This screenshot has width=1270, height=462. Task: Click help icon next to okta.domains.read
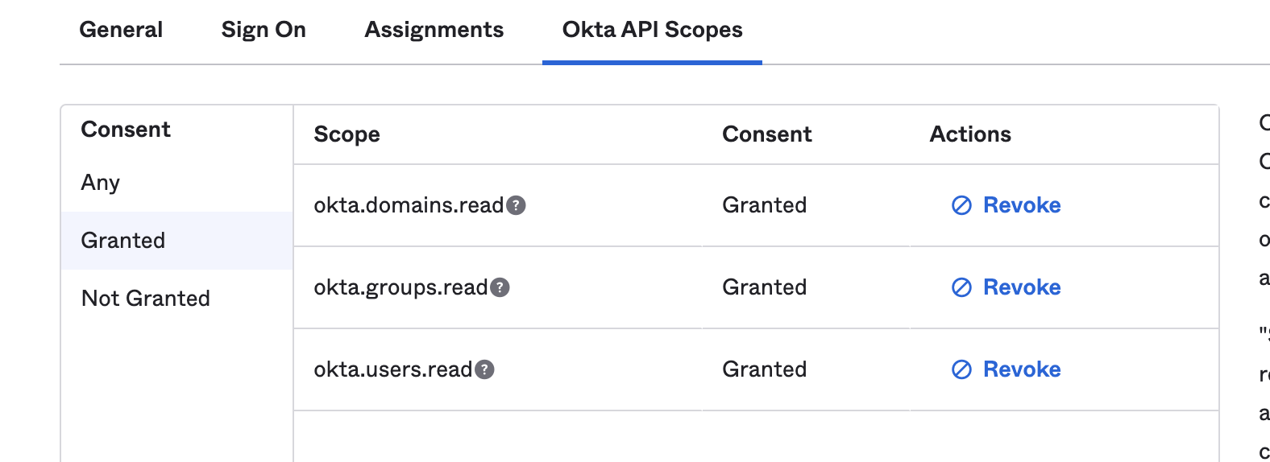pyautogui.click(x=516, y=205)
